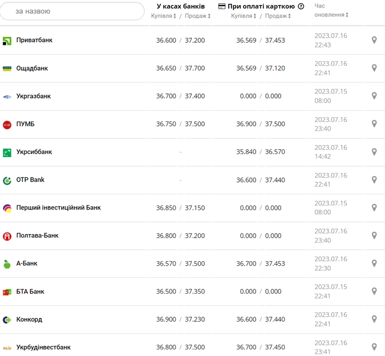The image size is (385, 356).
Task: Open map pin for Укргазбанк
Action: click(374, 96)
